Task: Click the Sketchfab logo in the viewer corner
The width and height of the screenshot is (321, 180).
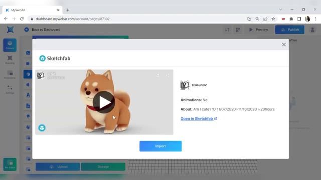Action: [x=42, y=128]
